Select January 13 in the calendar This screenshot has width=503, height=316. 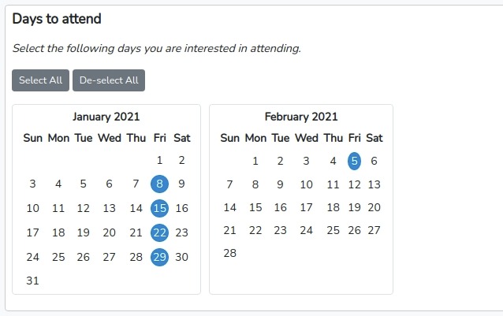[x=109, y=208]
